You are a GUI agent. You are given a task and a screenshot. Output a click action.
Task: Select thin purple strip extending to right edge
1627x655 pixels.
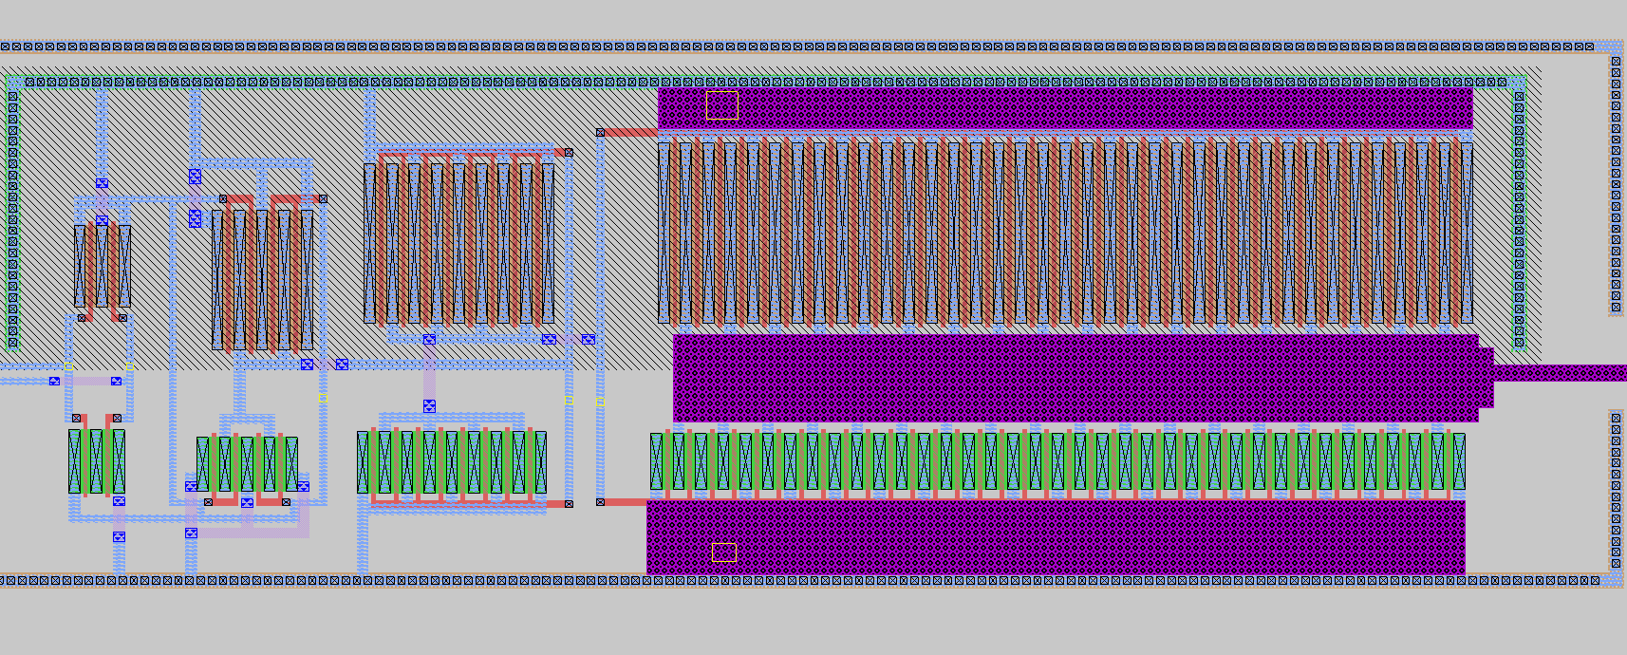click(x=1561, y=373)
